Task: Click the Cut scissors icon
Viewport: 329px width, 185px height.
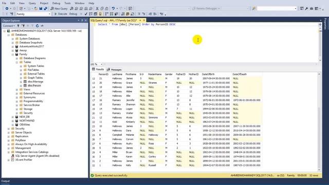Action: (x=97, y=9)
